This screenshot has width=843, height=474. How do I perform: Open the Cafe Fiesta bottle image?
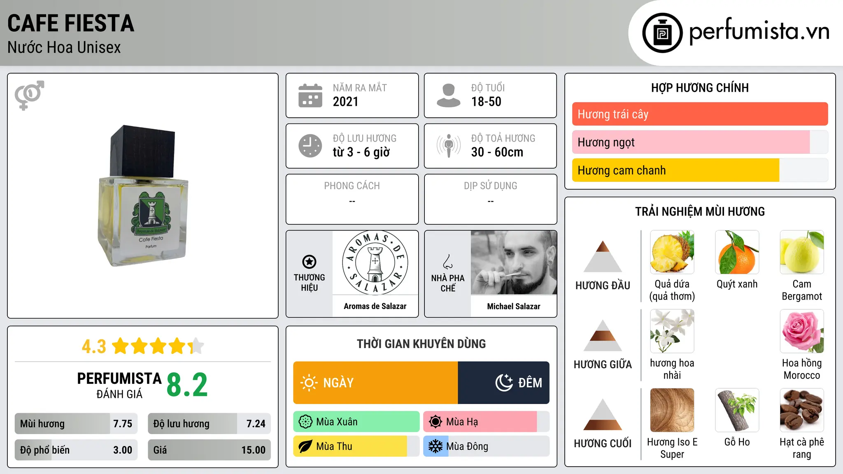142,196
